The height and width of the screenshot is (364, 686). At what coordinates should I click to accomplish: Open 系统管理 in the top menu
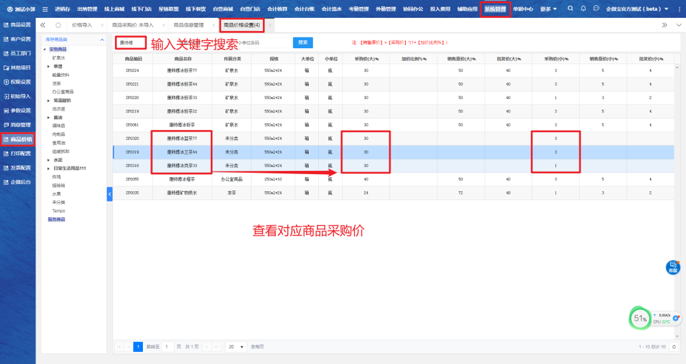click(x=495, y=9)
